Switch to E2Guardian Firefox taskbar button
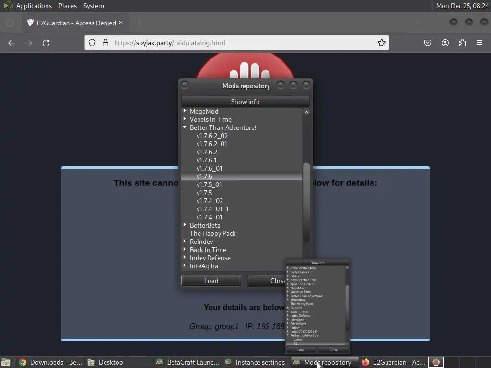Screen dimensions: 491x368 [394, 362]
